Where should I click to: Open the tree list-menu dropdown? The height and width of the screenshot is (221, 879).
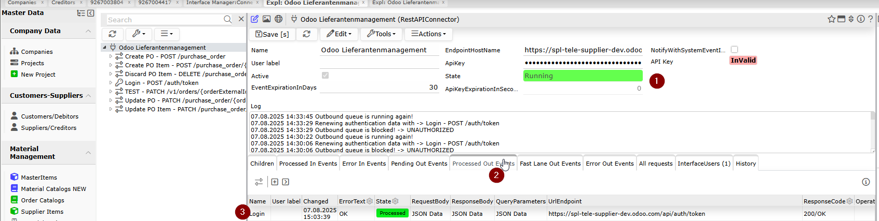pos(166,34)
